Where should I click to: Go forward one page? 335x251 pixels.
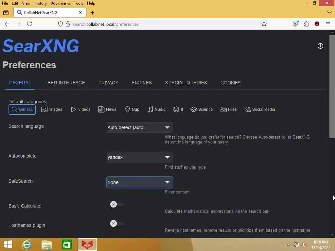point(18,24)
